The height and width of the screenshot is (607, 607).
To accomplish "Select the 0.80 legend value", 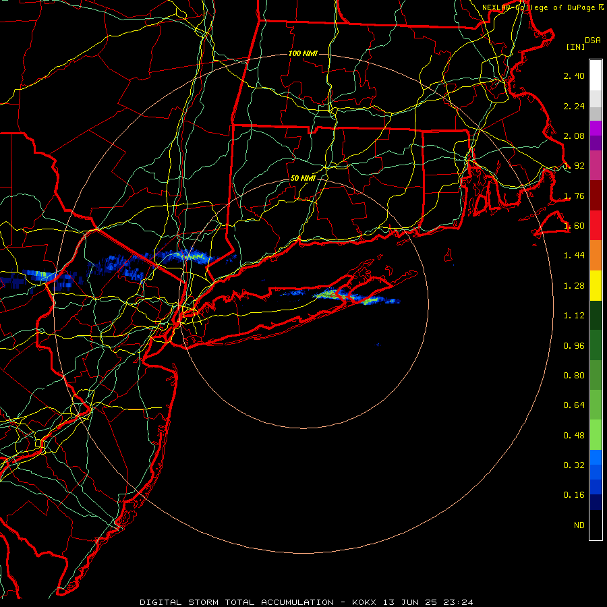I will click(x=574, y=376).
